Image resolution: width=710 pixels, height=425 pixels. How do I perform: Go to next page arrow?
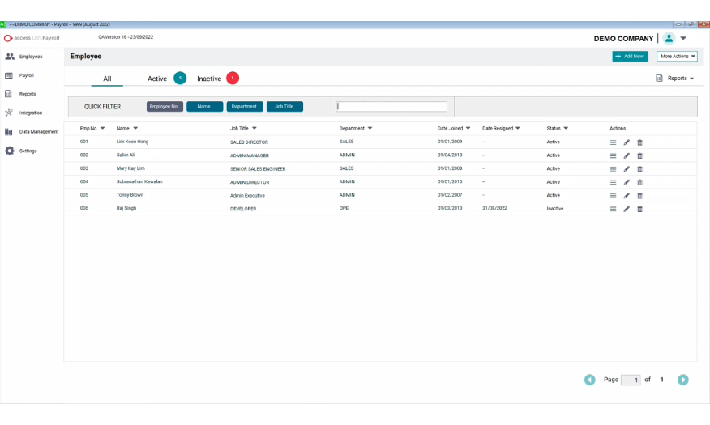(683, 380)
